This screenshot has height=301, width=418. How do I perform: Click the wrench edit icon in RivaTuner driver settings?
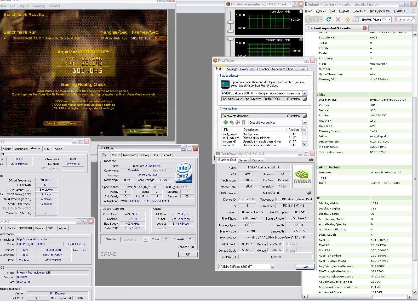pos(238,122)
